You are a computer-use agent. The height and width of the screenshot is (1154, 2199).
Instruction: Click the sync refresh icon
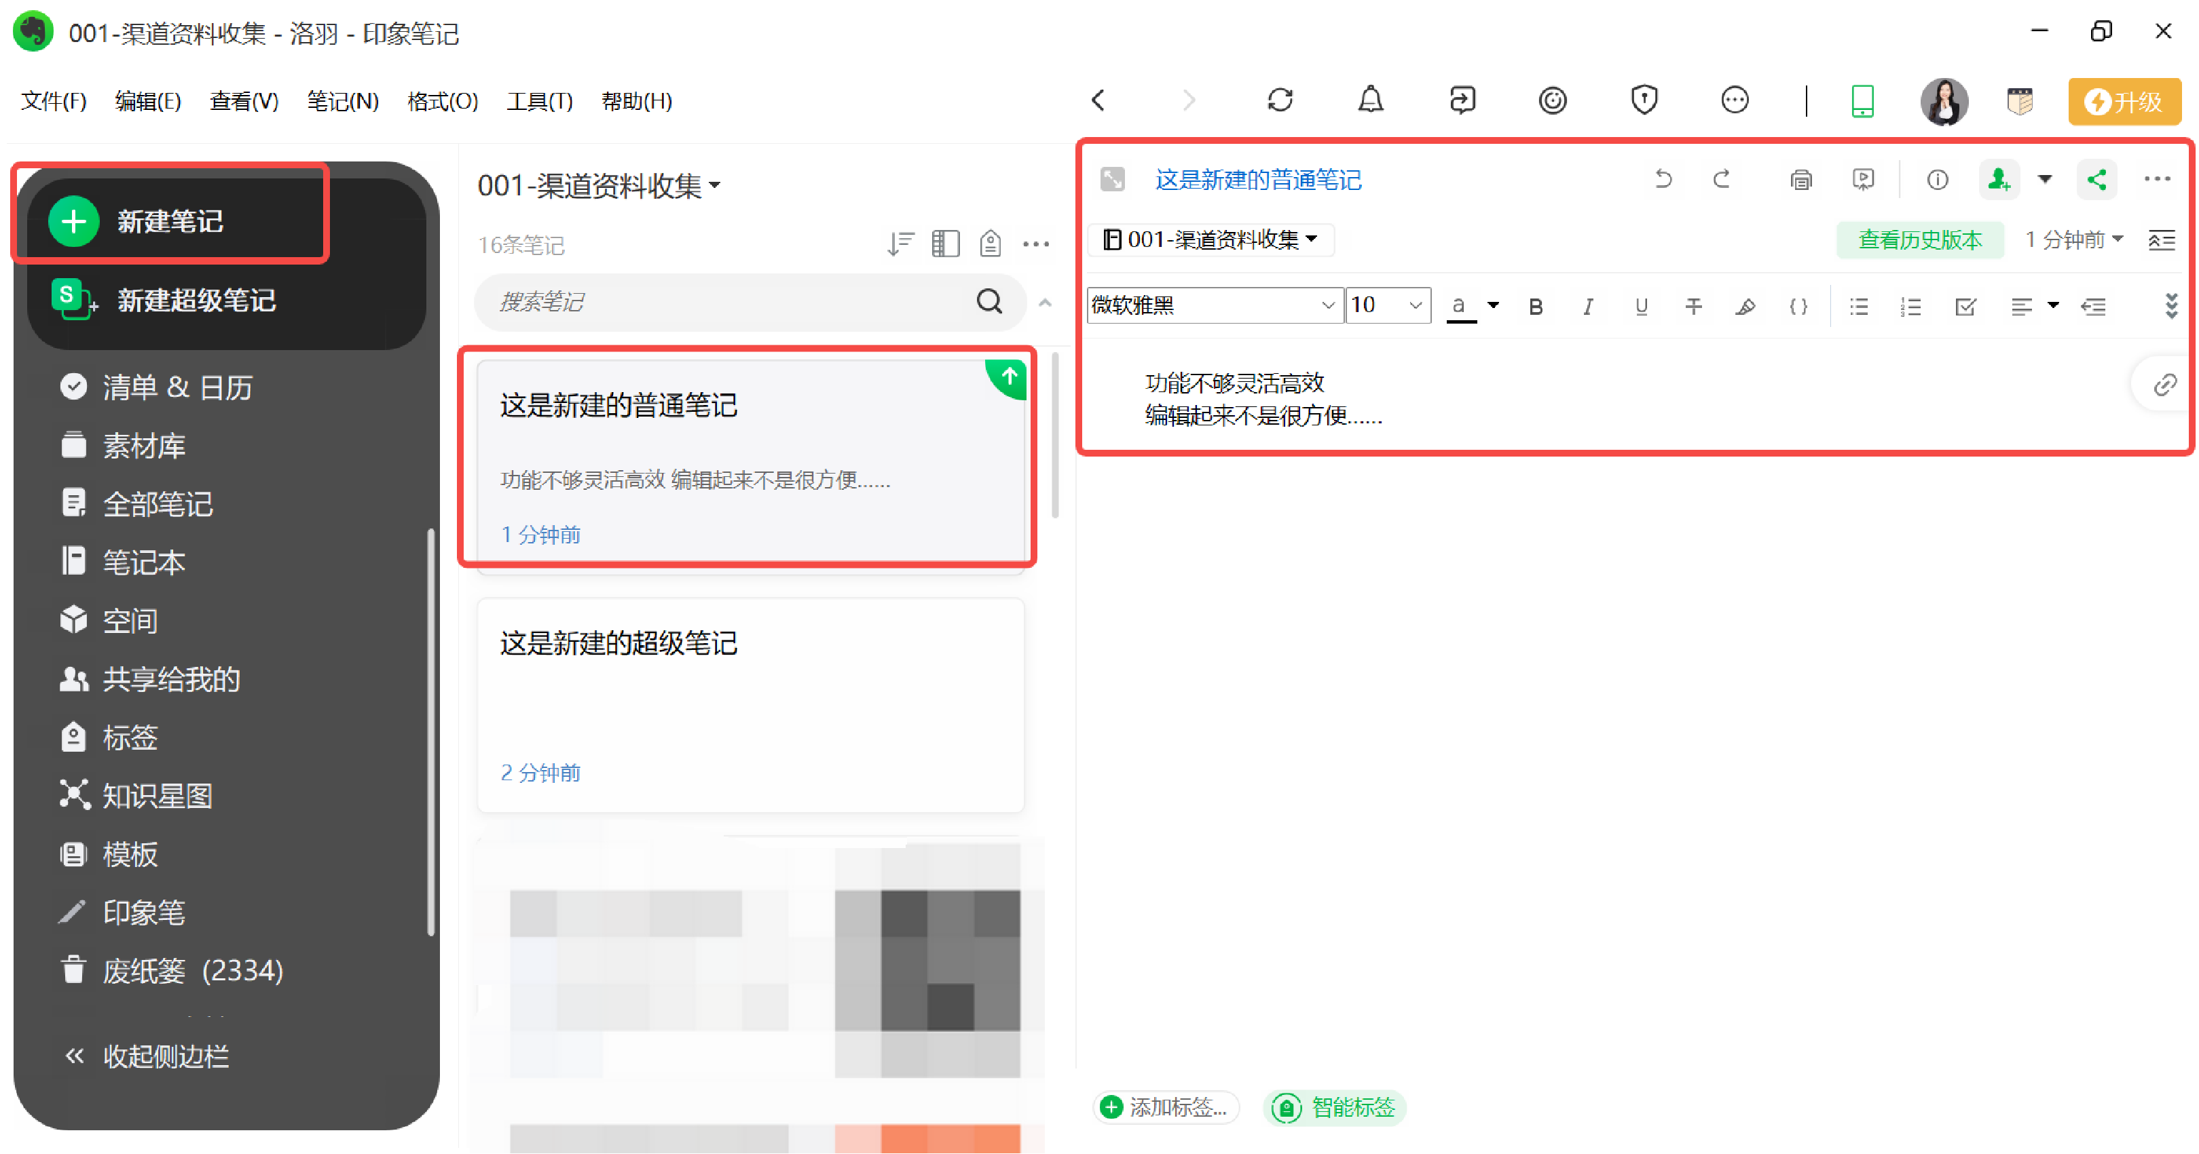click(1280, 100)
